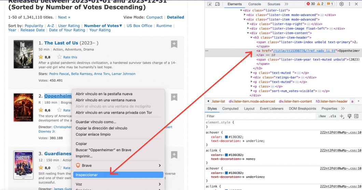Select Inspeccionar in the context menu

(x=118, y=175)
